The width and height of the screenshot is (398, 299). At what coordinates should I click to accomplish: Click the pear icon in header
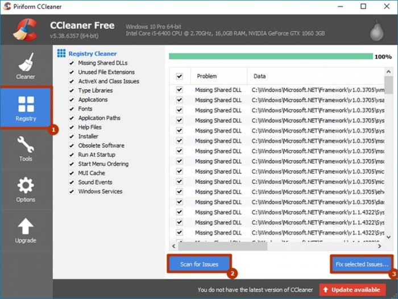376,31
